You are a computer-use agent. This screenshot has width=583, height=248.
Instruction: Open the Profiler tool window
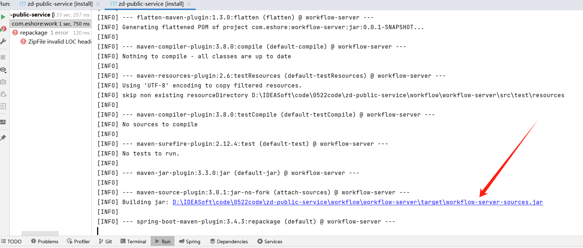click(78, 242)
